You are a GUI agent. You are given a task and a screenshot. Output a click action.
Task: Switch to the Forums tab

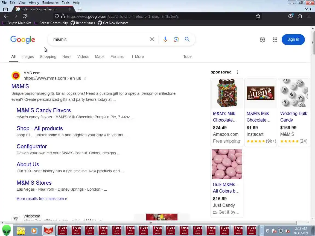117,57
